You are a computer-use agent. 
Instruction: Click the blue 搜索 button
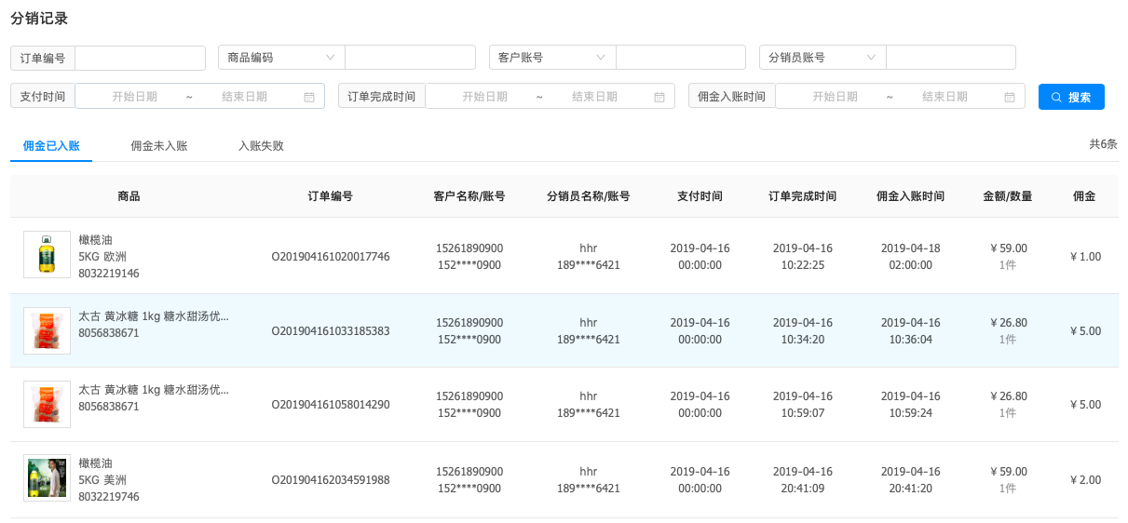pyautogui.click(x=1071, y=97)
